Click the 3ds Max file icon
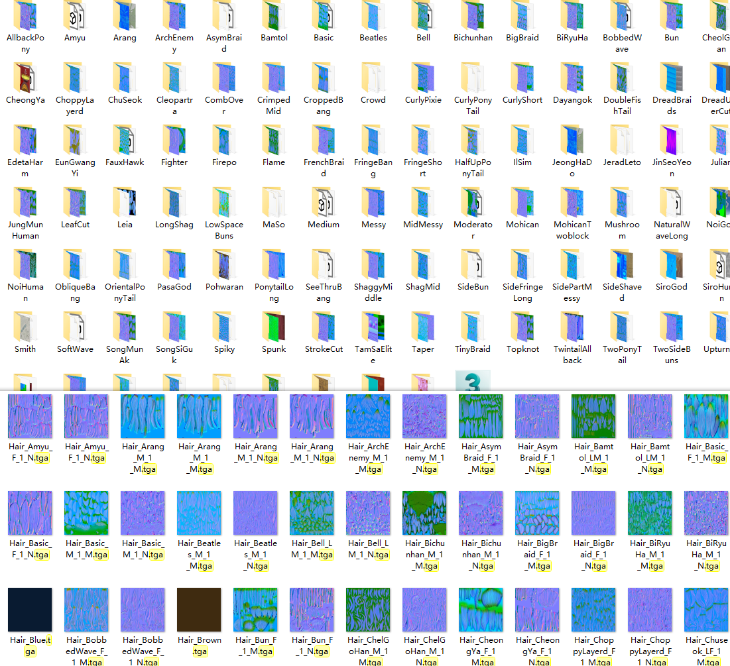This screenshot has height=666, width=730. point(473,381)
